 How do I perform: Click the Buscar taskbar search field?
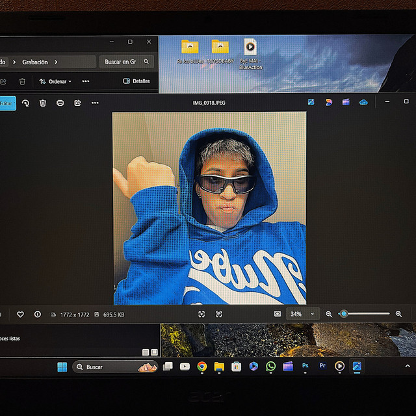tap(107, 367)
